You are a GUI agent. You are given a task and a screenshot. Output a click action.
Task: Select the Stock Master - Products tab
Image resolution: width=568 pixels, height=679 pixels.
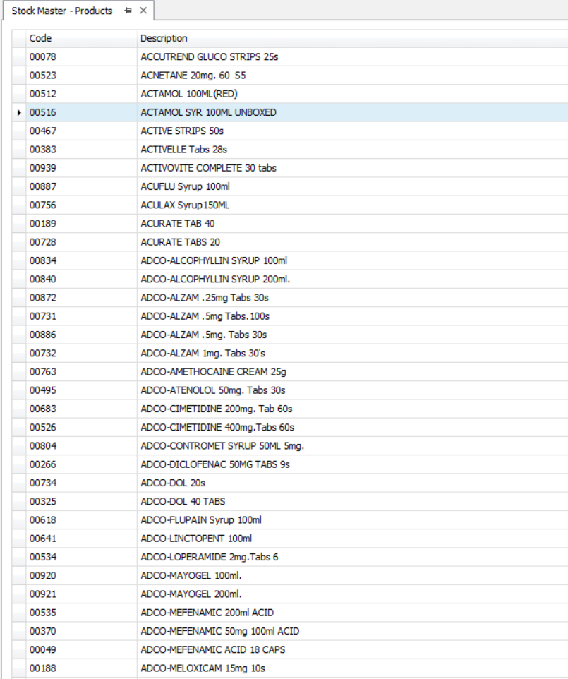(62, 11)
